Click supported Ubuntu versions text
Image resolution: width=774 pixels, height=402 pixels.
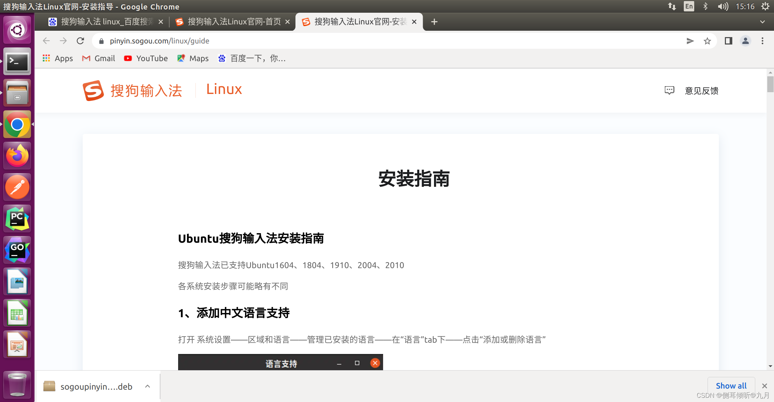tap(291, 265)
